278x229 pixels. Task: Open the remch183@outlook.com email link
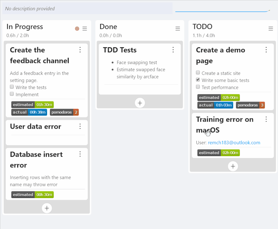(x=234, y=143)
